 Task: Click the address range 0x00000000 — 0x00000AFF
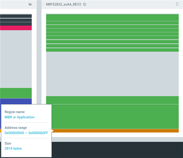pos(26,133)
